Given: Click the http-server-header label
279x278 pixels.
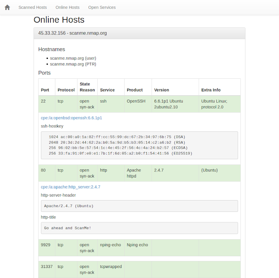Looking at the screenshot, I should click(58, 195).
